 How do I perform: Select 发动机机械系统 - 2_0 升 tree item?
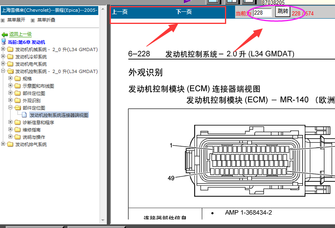56,49
